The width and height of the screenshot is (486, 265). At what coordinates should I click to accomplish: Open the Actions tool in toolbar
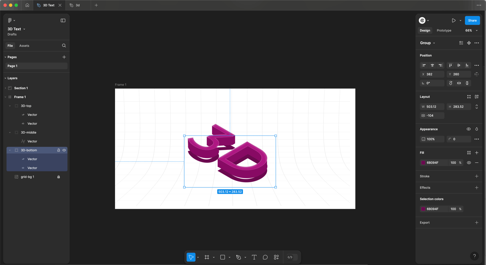click(x=276, y=257)
